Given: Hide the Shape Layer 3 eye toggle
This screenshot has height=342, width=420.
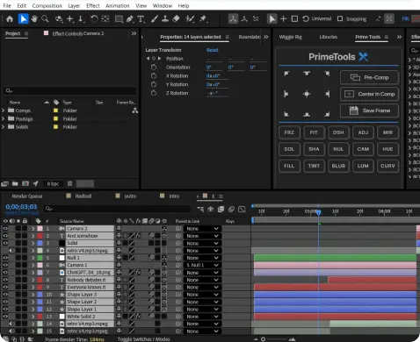Looking at the screenshot, I should tap(5, 295).
